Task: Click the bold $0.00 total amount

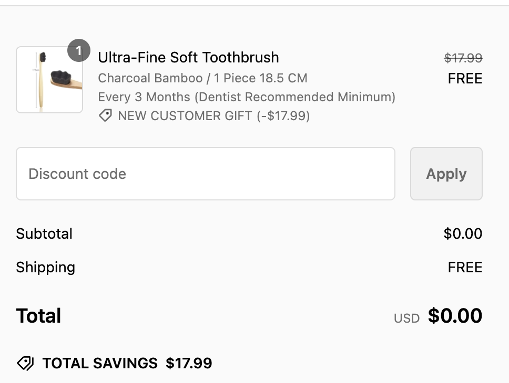Action: coord(455,316)
